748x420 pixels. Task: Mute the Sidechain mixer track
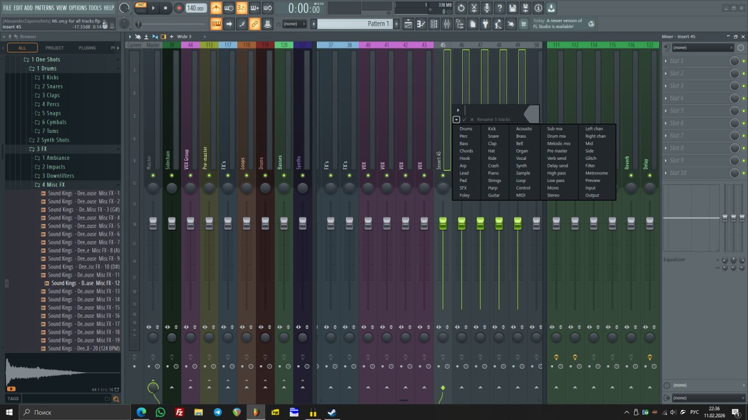(172, 176)
